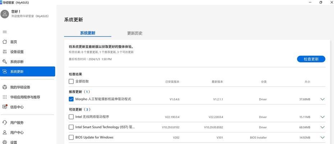Click the 大小 column header
334x144 pixels.
(x=307, y=82)
